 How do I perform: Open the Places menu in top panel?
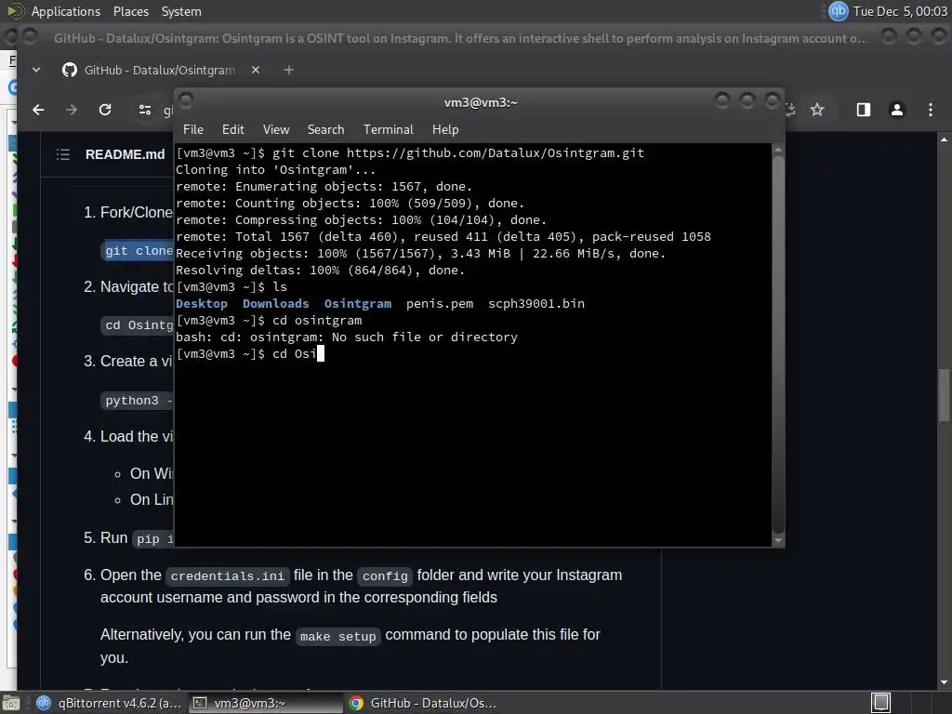coord(130,11)
